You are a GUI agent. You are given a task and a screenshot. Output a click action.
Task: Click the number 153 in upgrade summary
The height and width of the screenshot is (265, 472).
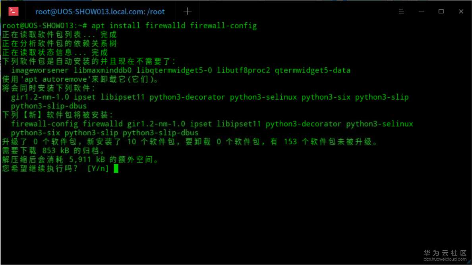(290, 142)
